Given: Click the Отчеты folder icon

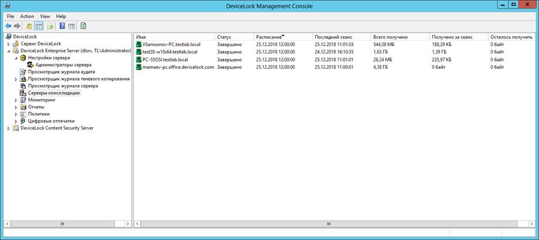Looking at the screenshot, I should click(24, 107).
